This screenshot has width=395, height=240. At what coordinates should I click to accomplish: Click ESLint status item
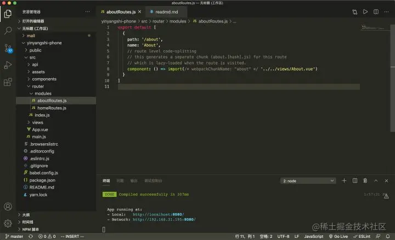[x=362, y=236]
